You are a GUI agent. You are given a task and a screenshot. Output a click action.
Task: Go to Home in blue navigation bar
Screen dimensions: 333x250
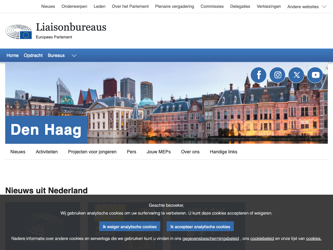pos(12,55)
